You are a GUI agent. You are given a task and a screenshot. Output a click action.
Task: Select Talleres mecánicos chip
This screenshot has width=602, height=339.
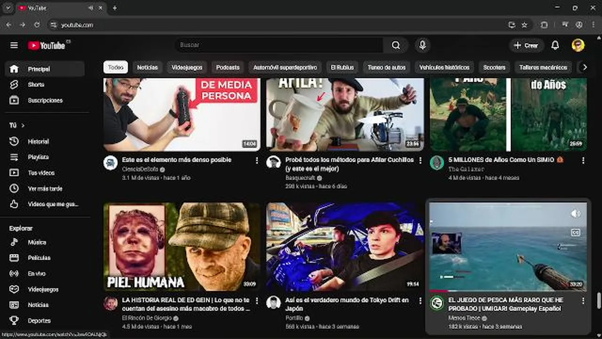point(543,67)
